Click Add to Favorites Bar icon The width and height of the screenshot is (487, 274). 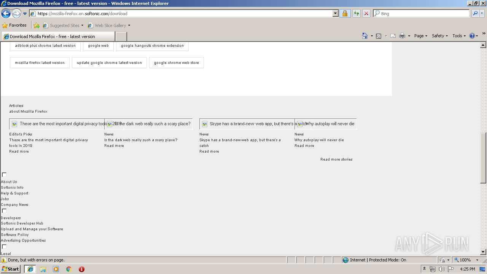pos(37,25)
